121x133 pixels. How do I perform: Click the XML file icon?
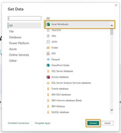click(x=48, y=36)
